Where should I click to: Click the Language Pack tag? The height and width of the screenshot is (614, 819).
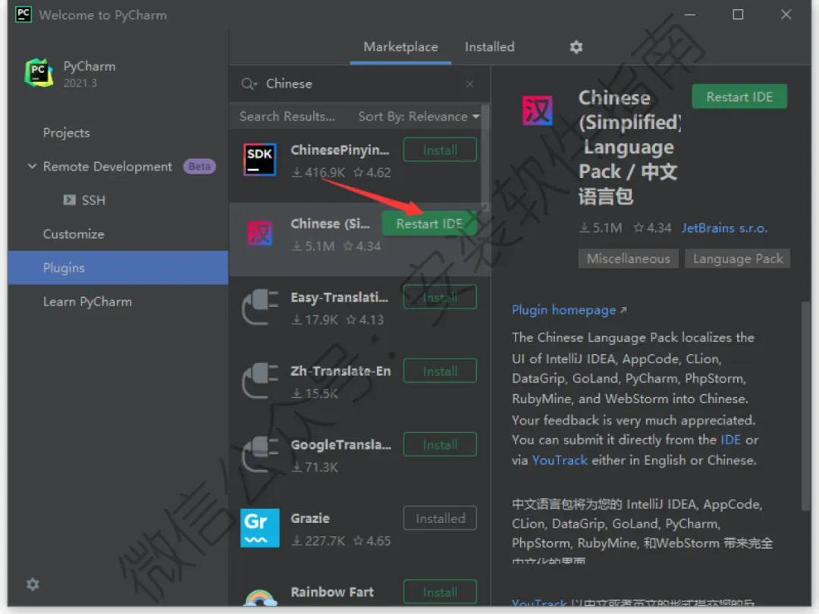point(738,258)
